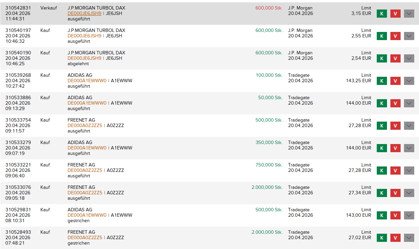The image size is (419, 249).
Task: Expand gray arrow for order 310529831
Action: [x=409, y=215]
